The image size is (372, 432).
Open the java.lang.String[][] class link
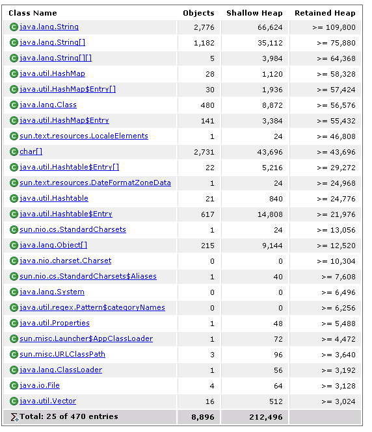click(x=56, y=58)
